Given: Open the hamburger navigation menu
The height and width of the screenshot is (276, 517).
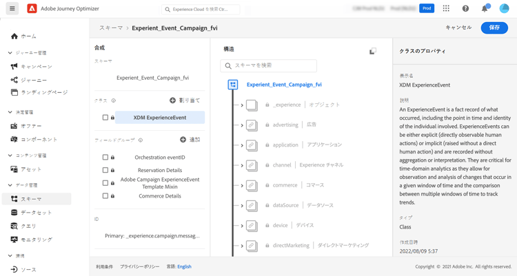Looking at the screenshot, I should [12, 9].
